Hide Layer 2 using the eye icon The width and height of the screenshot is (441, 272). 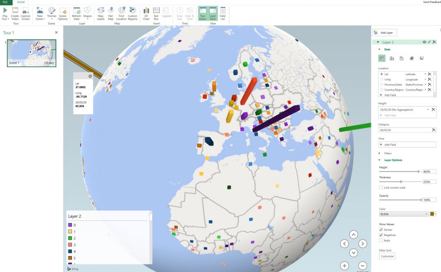tap(424, 42)
